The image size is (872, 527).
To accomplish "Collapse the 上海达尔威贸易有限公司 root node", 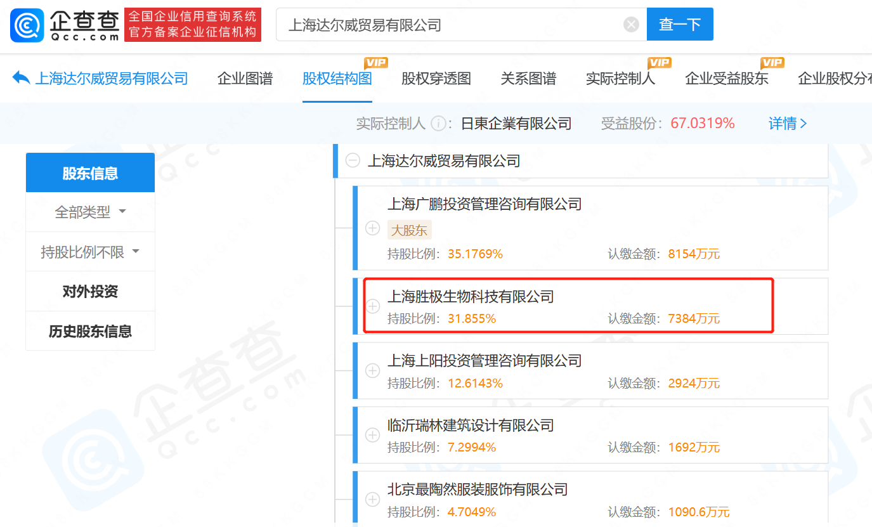I will coord(352,160).
